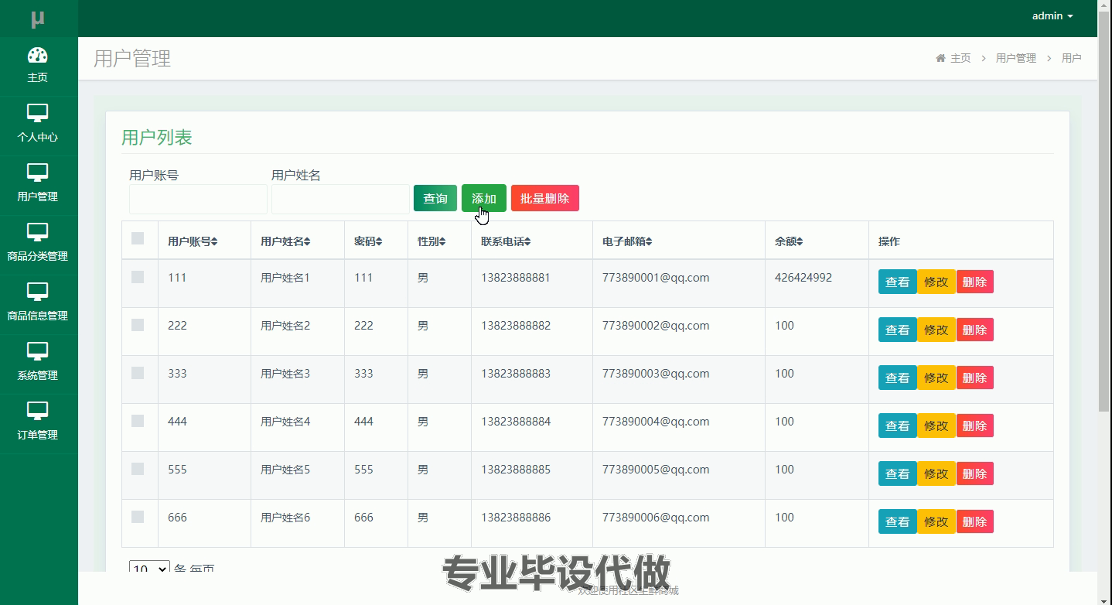Screen dimensions: 1112x605
Task: Open the rows-per-page dropdown showing 10
Action: [149, 567]
